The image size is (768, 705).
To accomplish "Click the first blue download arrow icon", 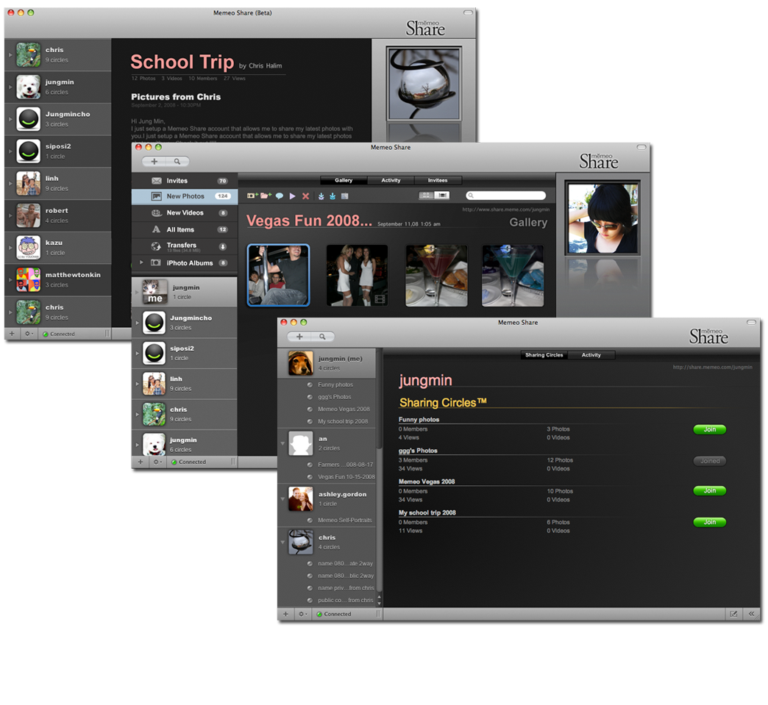I will (x=321, y=196).
